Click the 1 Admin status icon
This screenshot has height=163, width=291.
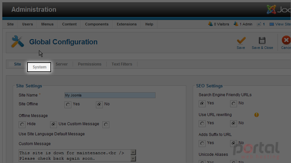click(236, 24)
